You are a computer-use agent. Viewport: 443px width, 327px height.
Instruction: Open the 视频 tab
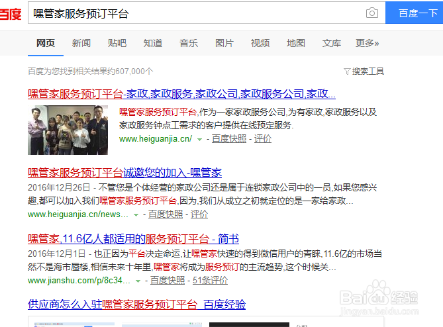260,43
